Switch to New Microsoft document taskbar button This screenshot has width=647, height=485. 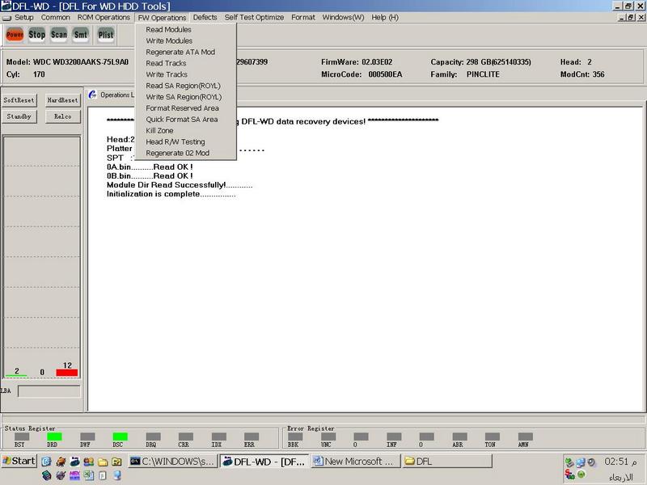[x=355, y=462]
